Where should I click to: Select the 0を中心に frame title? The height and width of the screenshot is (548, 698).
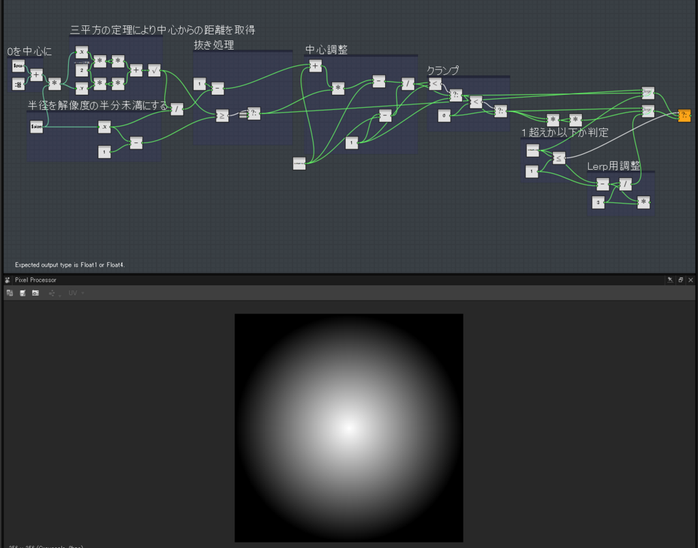[29, 52]
